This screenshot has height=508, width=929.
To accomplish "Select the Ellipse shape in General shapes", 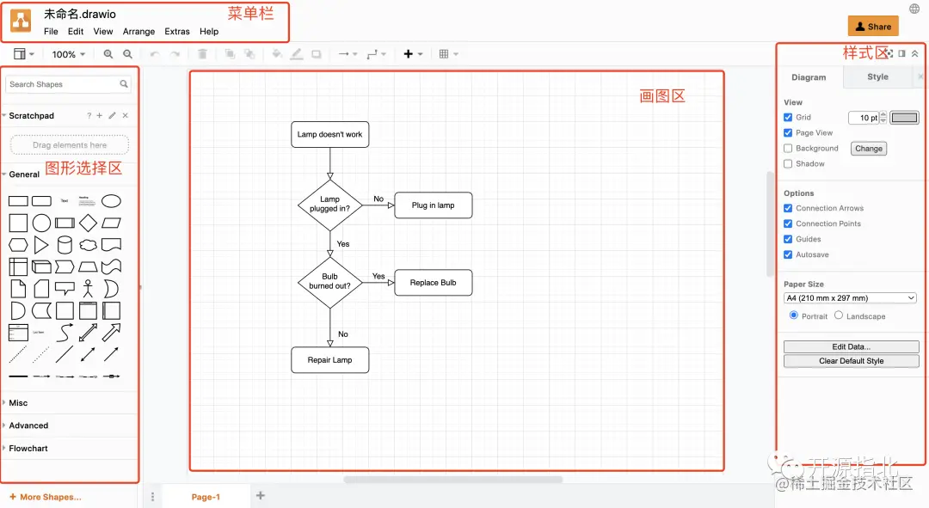I will (x=112, y=200).
